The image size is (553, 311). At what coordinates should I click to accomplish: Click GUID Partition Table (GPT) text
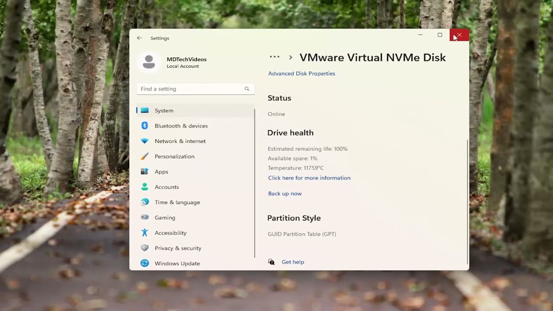tap(302, 234)
